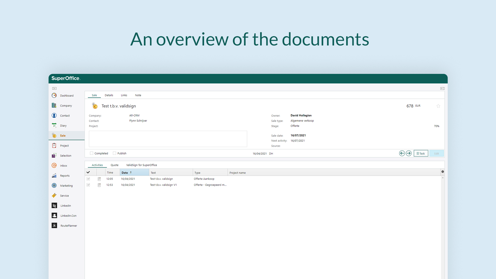Screen dimensions: 496x279
Task: Click the activity list scrollbar up arrow
Action: pos(443,178)
